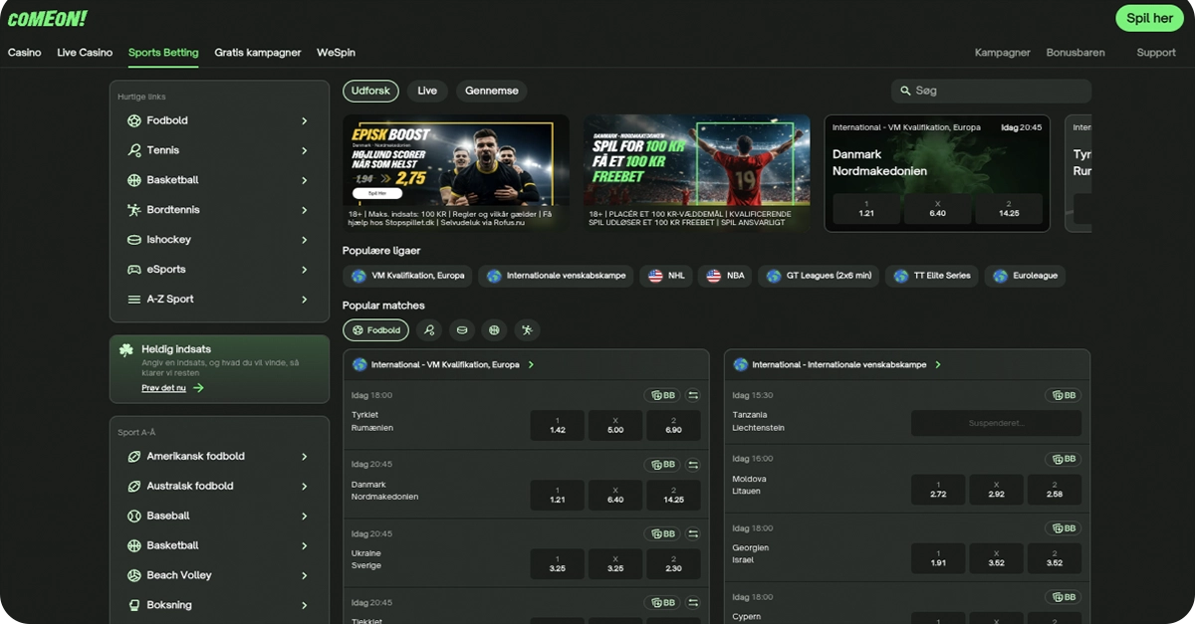This screenshot has height=624, width=1195.
Task: Bet on 14.25 odds in featured Danmark card
Action: [1009, 208]
